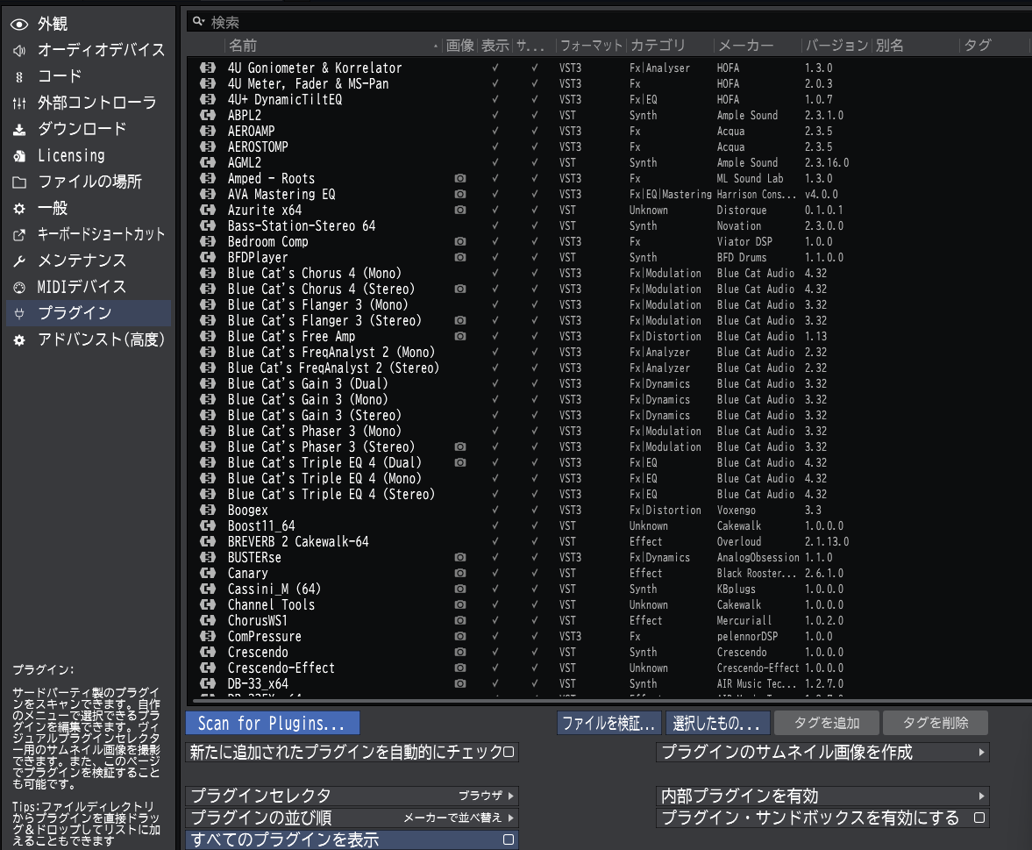Click the magnifier icon in the 検索 field

point(196,21)
